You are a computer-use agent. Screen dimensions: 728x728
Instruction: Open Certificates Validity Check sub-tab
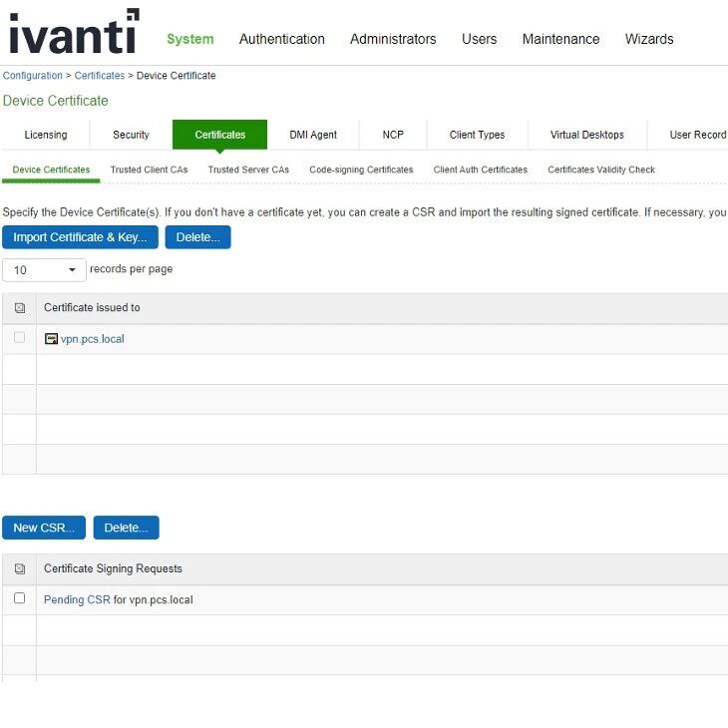(601, 170)
